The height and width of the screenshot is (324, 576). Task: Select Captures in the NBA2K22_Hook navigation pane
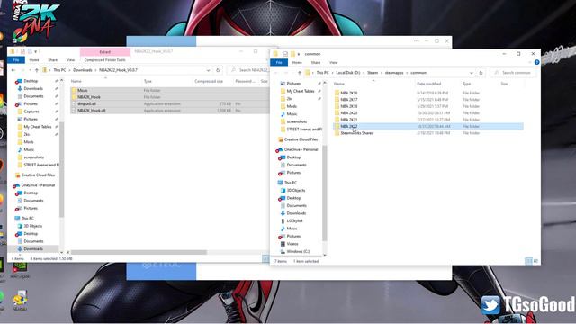[x=31, y=112]
